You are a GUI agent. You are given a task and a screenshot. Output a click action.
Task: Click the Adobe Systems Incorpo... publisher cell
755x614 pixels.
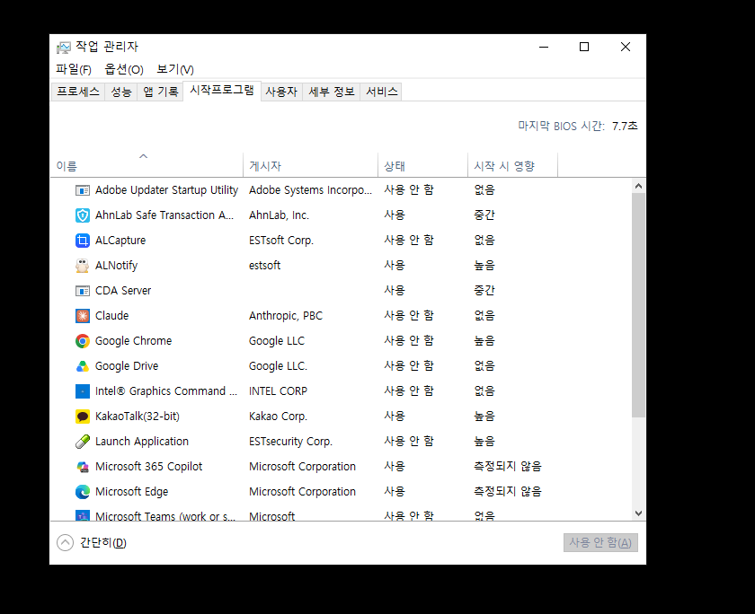311,190
